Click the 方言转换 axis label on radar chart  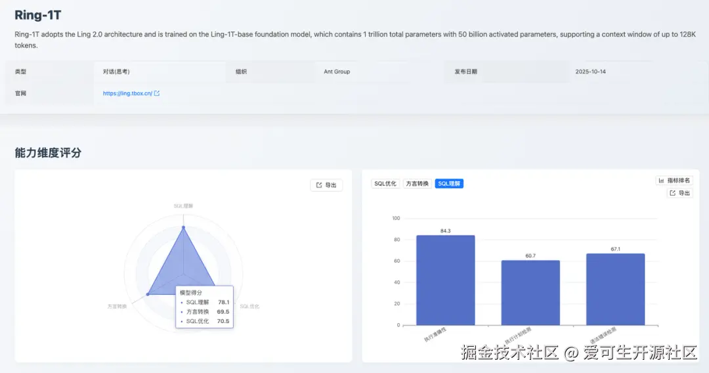click(x=117, y=306)
